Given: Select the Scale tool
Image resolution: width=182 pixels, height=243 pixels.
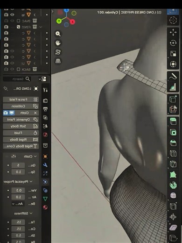Looking at the screenshot, I should tap(173, 54).
